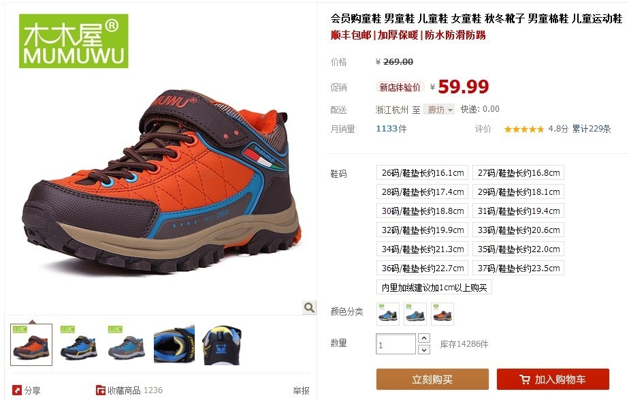Click the magnifier zoom icon on product image
This screenshot has height=400, width=629.
coord(309,307)
